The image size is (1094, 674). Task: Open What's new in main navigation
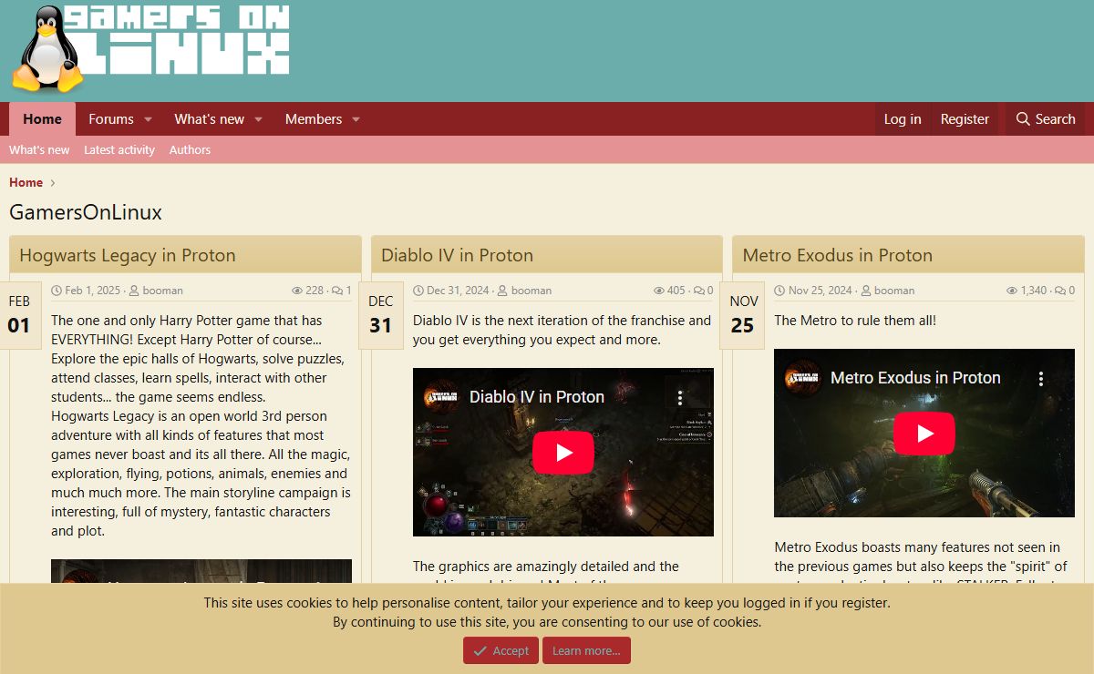[x=210, y=119]
